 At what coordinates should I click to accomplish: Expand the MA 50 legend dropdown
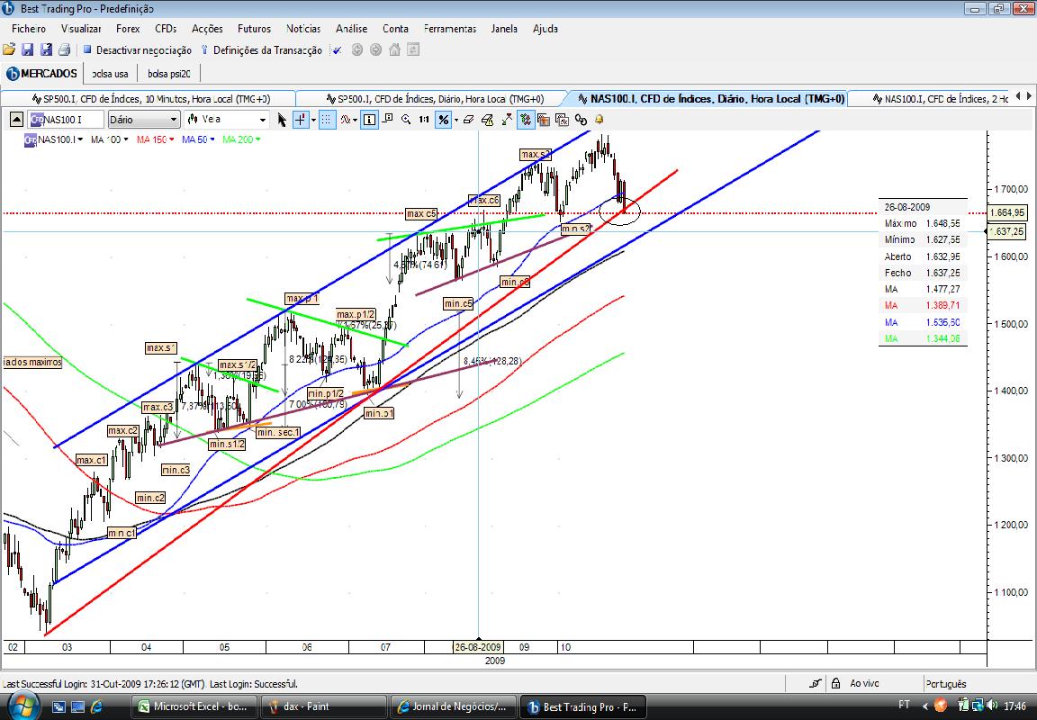(212, 139)
